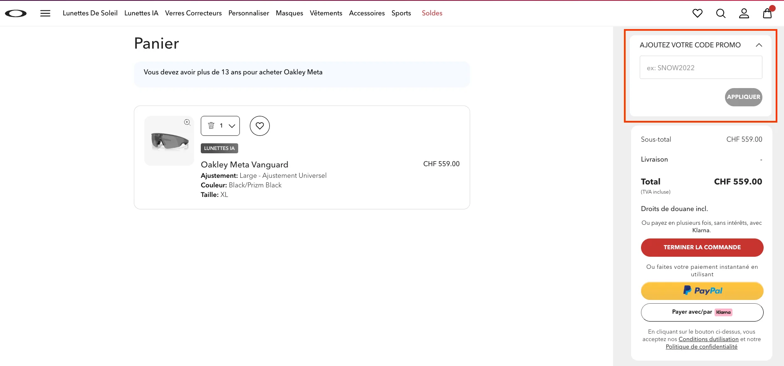Open Soldes menu item

[432, 13]
